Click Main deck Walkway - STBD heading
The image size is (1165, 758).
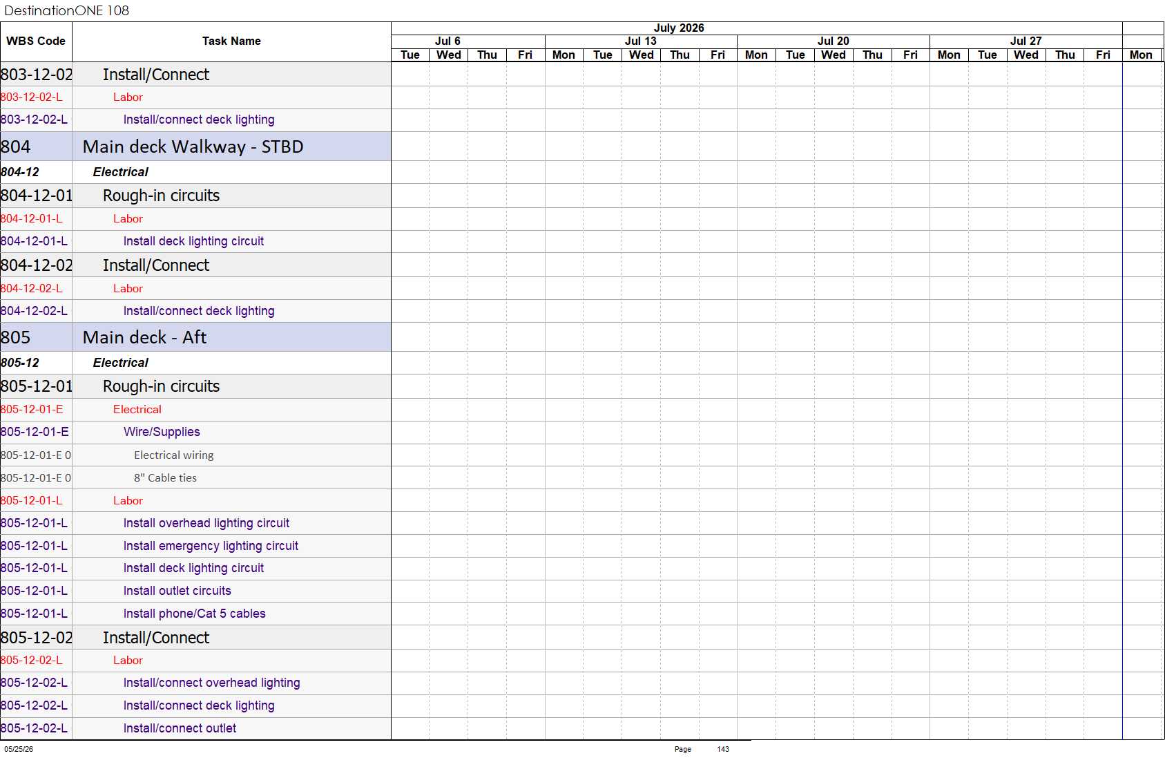pyautogui.click(x=193, y=146)
